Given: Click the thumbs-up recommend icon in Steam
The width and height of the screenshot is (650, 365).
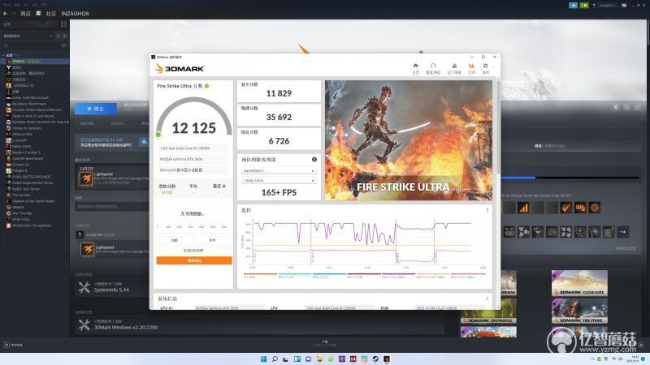Looking at the screenshot, I should (x=144, y=141).
